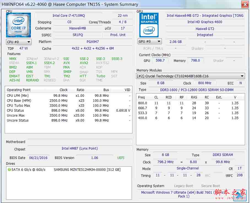Select the CPU name 'Intel Core i7-4710MQ'
250x203 pixels.
[69, 16]
